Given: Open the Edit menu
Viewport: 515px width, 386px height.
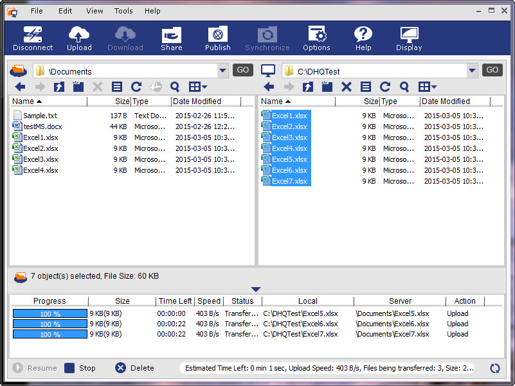Looking at the screenshot, I should click(x=65, y=11).
